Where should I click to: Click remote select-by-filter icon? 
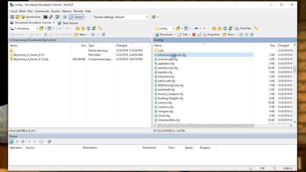pos(252,34)
